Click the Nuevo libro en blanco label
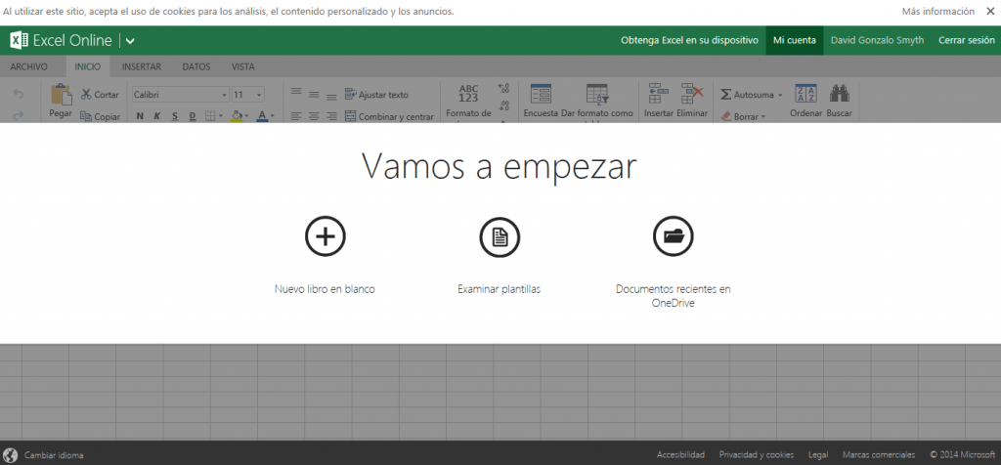The width and height of the screenshot is (1001, 465). click(x=325, y=289)
